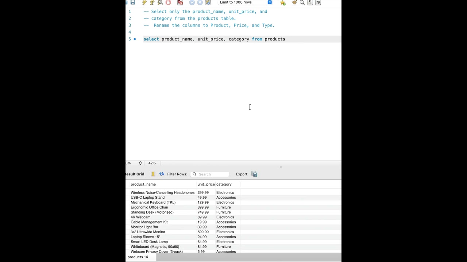Toggle auto-commit mode icon

pyautogui.click(x=208, y=2)
